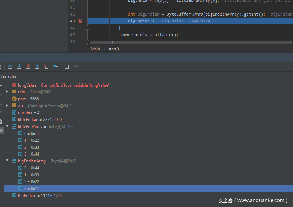Click the Step Over debugger icon

click(10, 67)
